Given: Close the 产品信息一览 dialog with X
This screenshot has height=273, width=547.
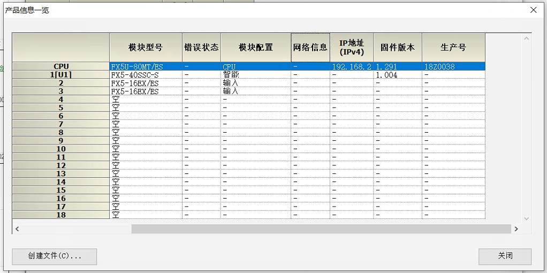Looking at the screenshot, I should [533, 10].
